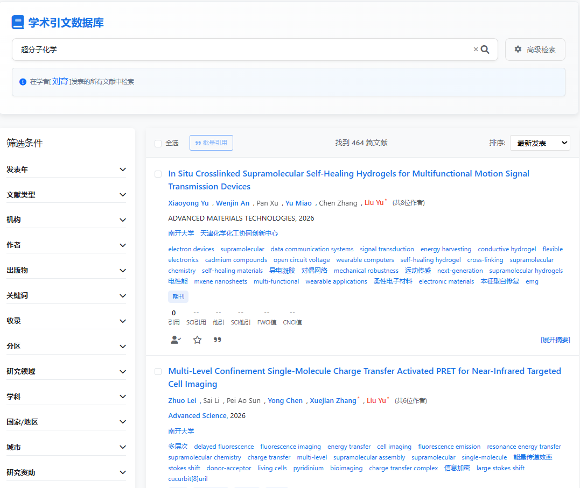Click the info icon in scholar notice

click(x=23, y=82)
